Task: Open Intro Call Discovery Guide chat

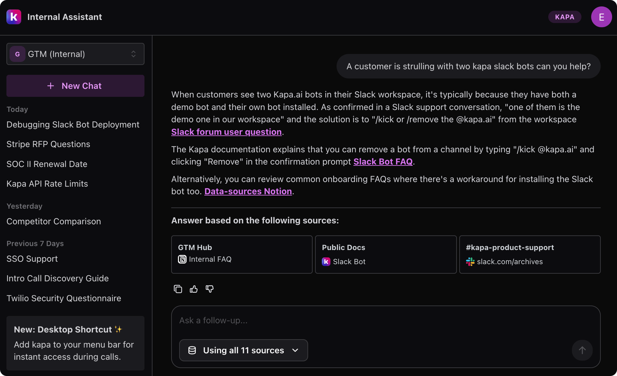Action: (x=58, y=278)
